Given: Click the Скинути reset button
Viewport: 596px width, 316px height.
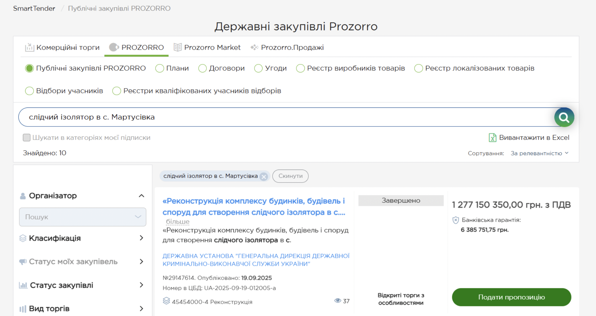Looking at the screenshot, I should (x=290, y=176).
